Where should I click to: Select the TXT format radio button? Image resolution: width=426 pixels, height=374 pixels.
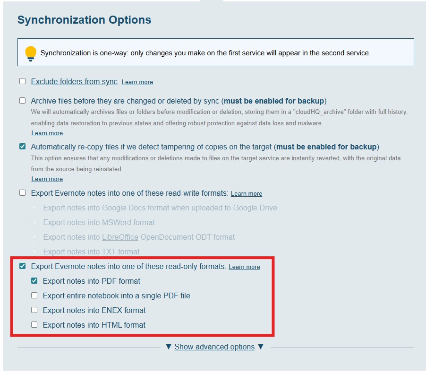point(34,252)
